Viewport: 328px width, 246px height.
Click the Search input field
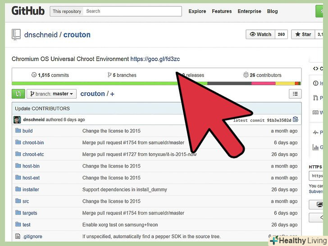coord(132,11)
